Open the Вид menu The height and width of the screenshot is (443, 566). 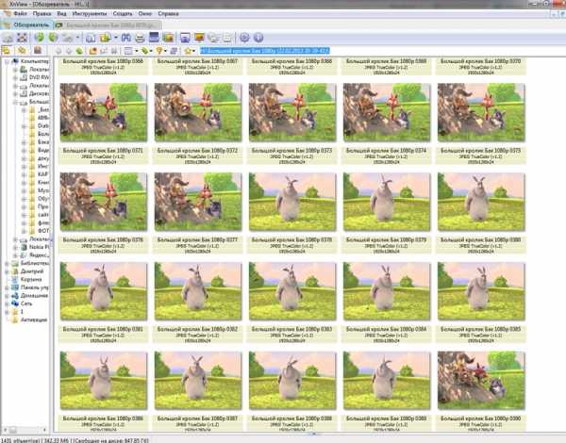(x=61, y=14)
